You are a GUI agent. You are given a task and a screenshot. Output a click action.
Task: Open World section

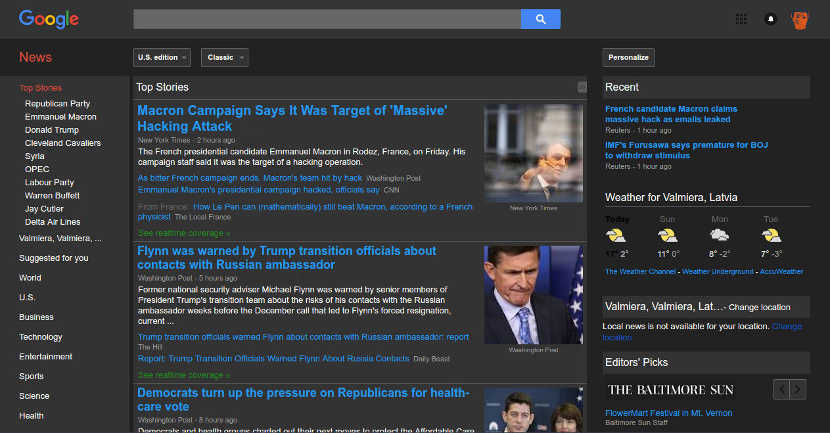pos(30,277)
